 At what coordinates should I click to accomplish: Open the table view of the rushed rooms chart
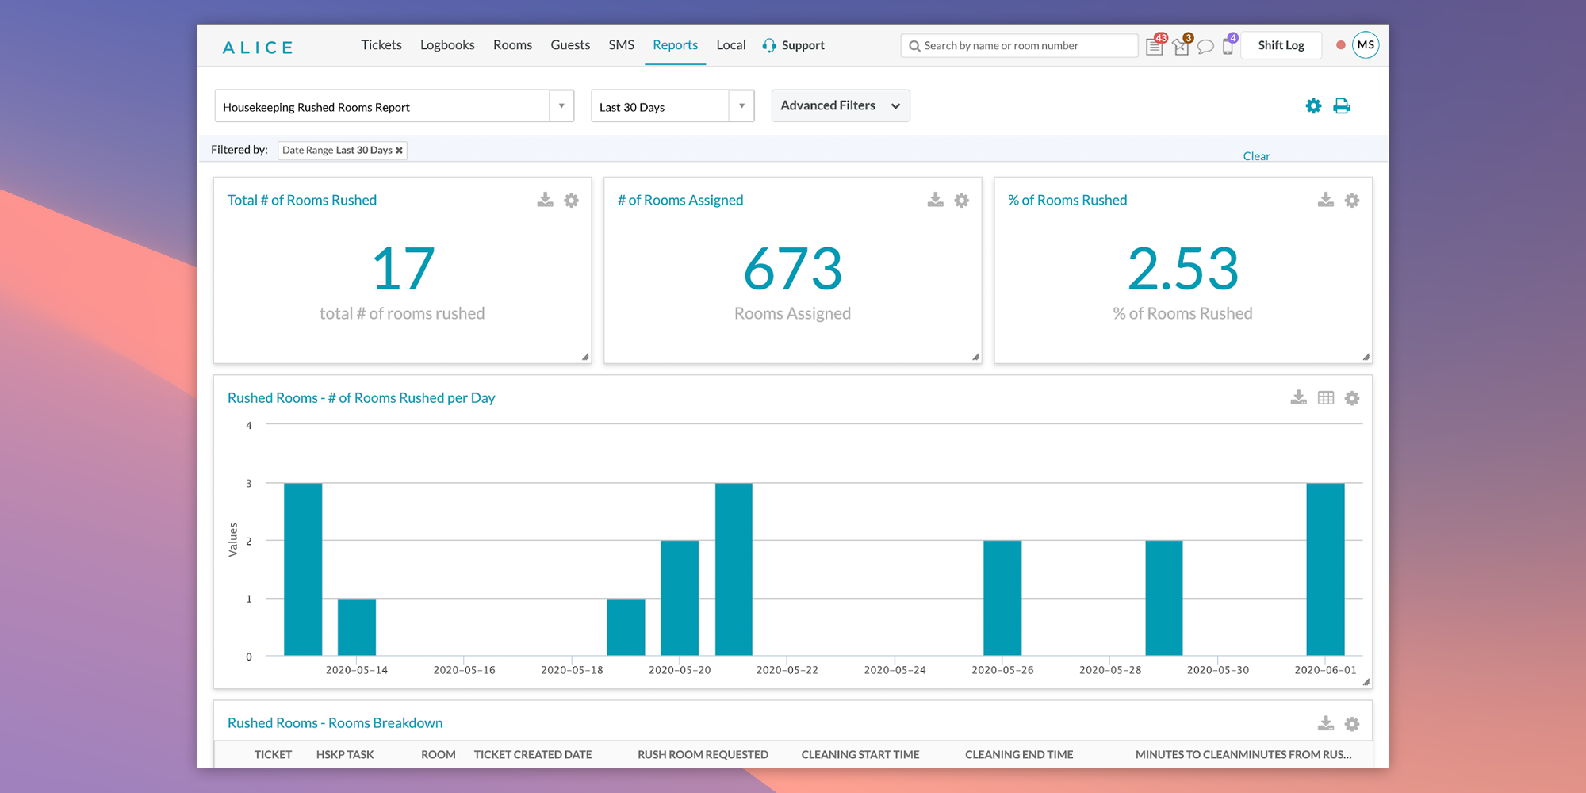(1326, 397)
